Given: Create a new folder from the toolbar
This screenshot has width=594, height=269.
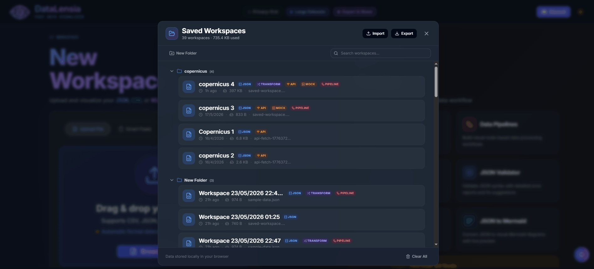Looking at the screenshot, I should [183, 53].
